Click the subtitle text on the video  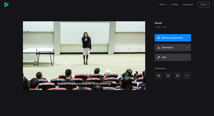click(x=84, y=83)
